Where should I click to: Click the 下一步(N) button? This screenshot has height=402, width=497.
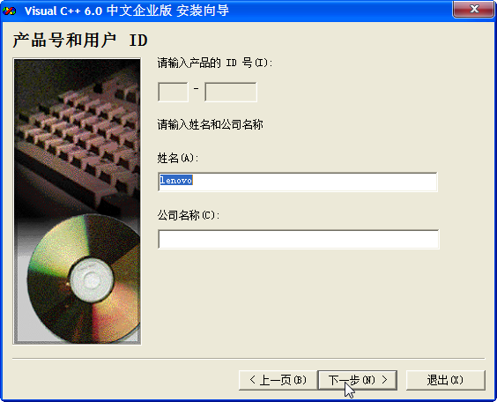pos(357,380)
